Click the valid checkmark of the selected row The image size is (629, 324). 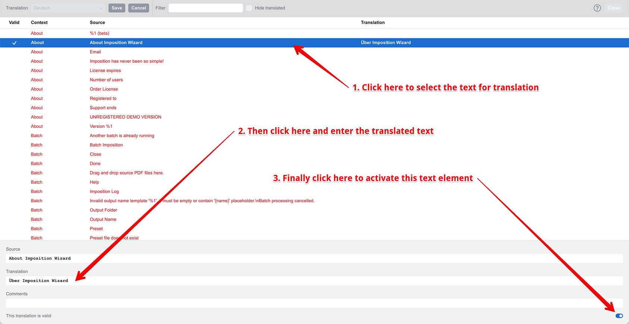pos(14,43)
